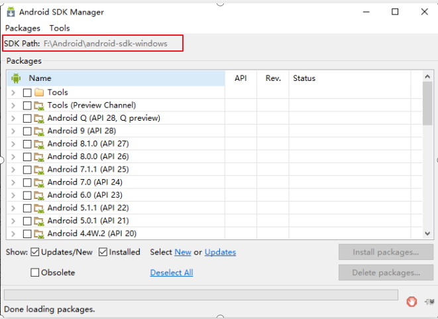Click the scrollbar up arrow

(427, 76)
